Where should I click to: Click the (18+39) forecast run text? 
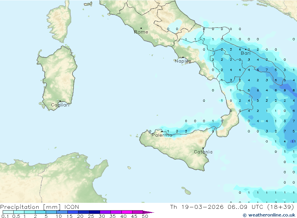(281, 207)
